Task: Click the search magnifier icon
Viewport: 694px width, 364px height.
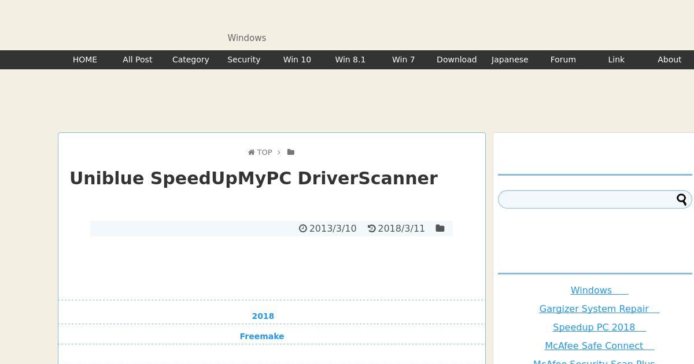Action: pyautogui.click(x=682, y=199)
